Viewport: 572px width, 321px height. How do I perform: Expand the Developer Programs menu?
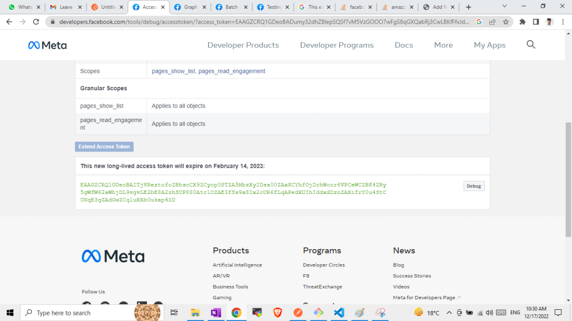(x=337, y=45)
